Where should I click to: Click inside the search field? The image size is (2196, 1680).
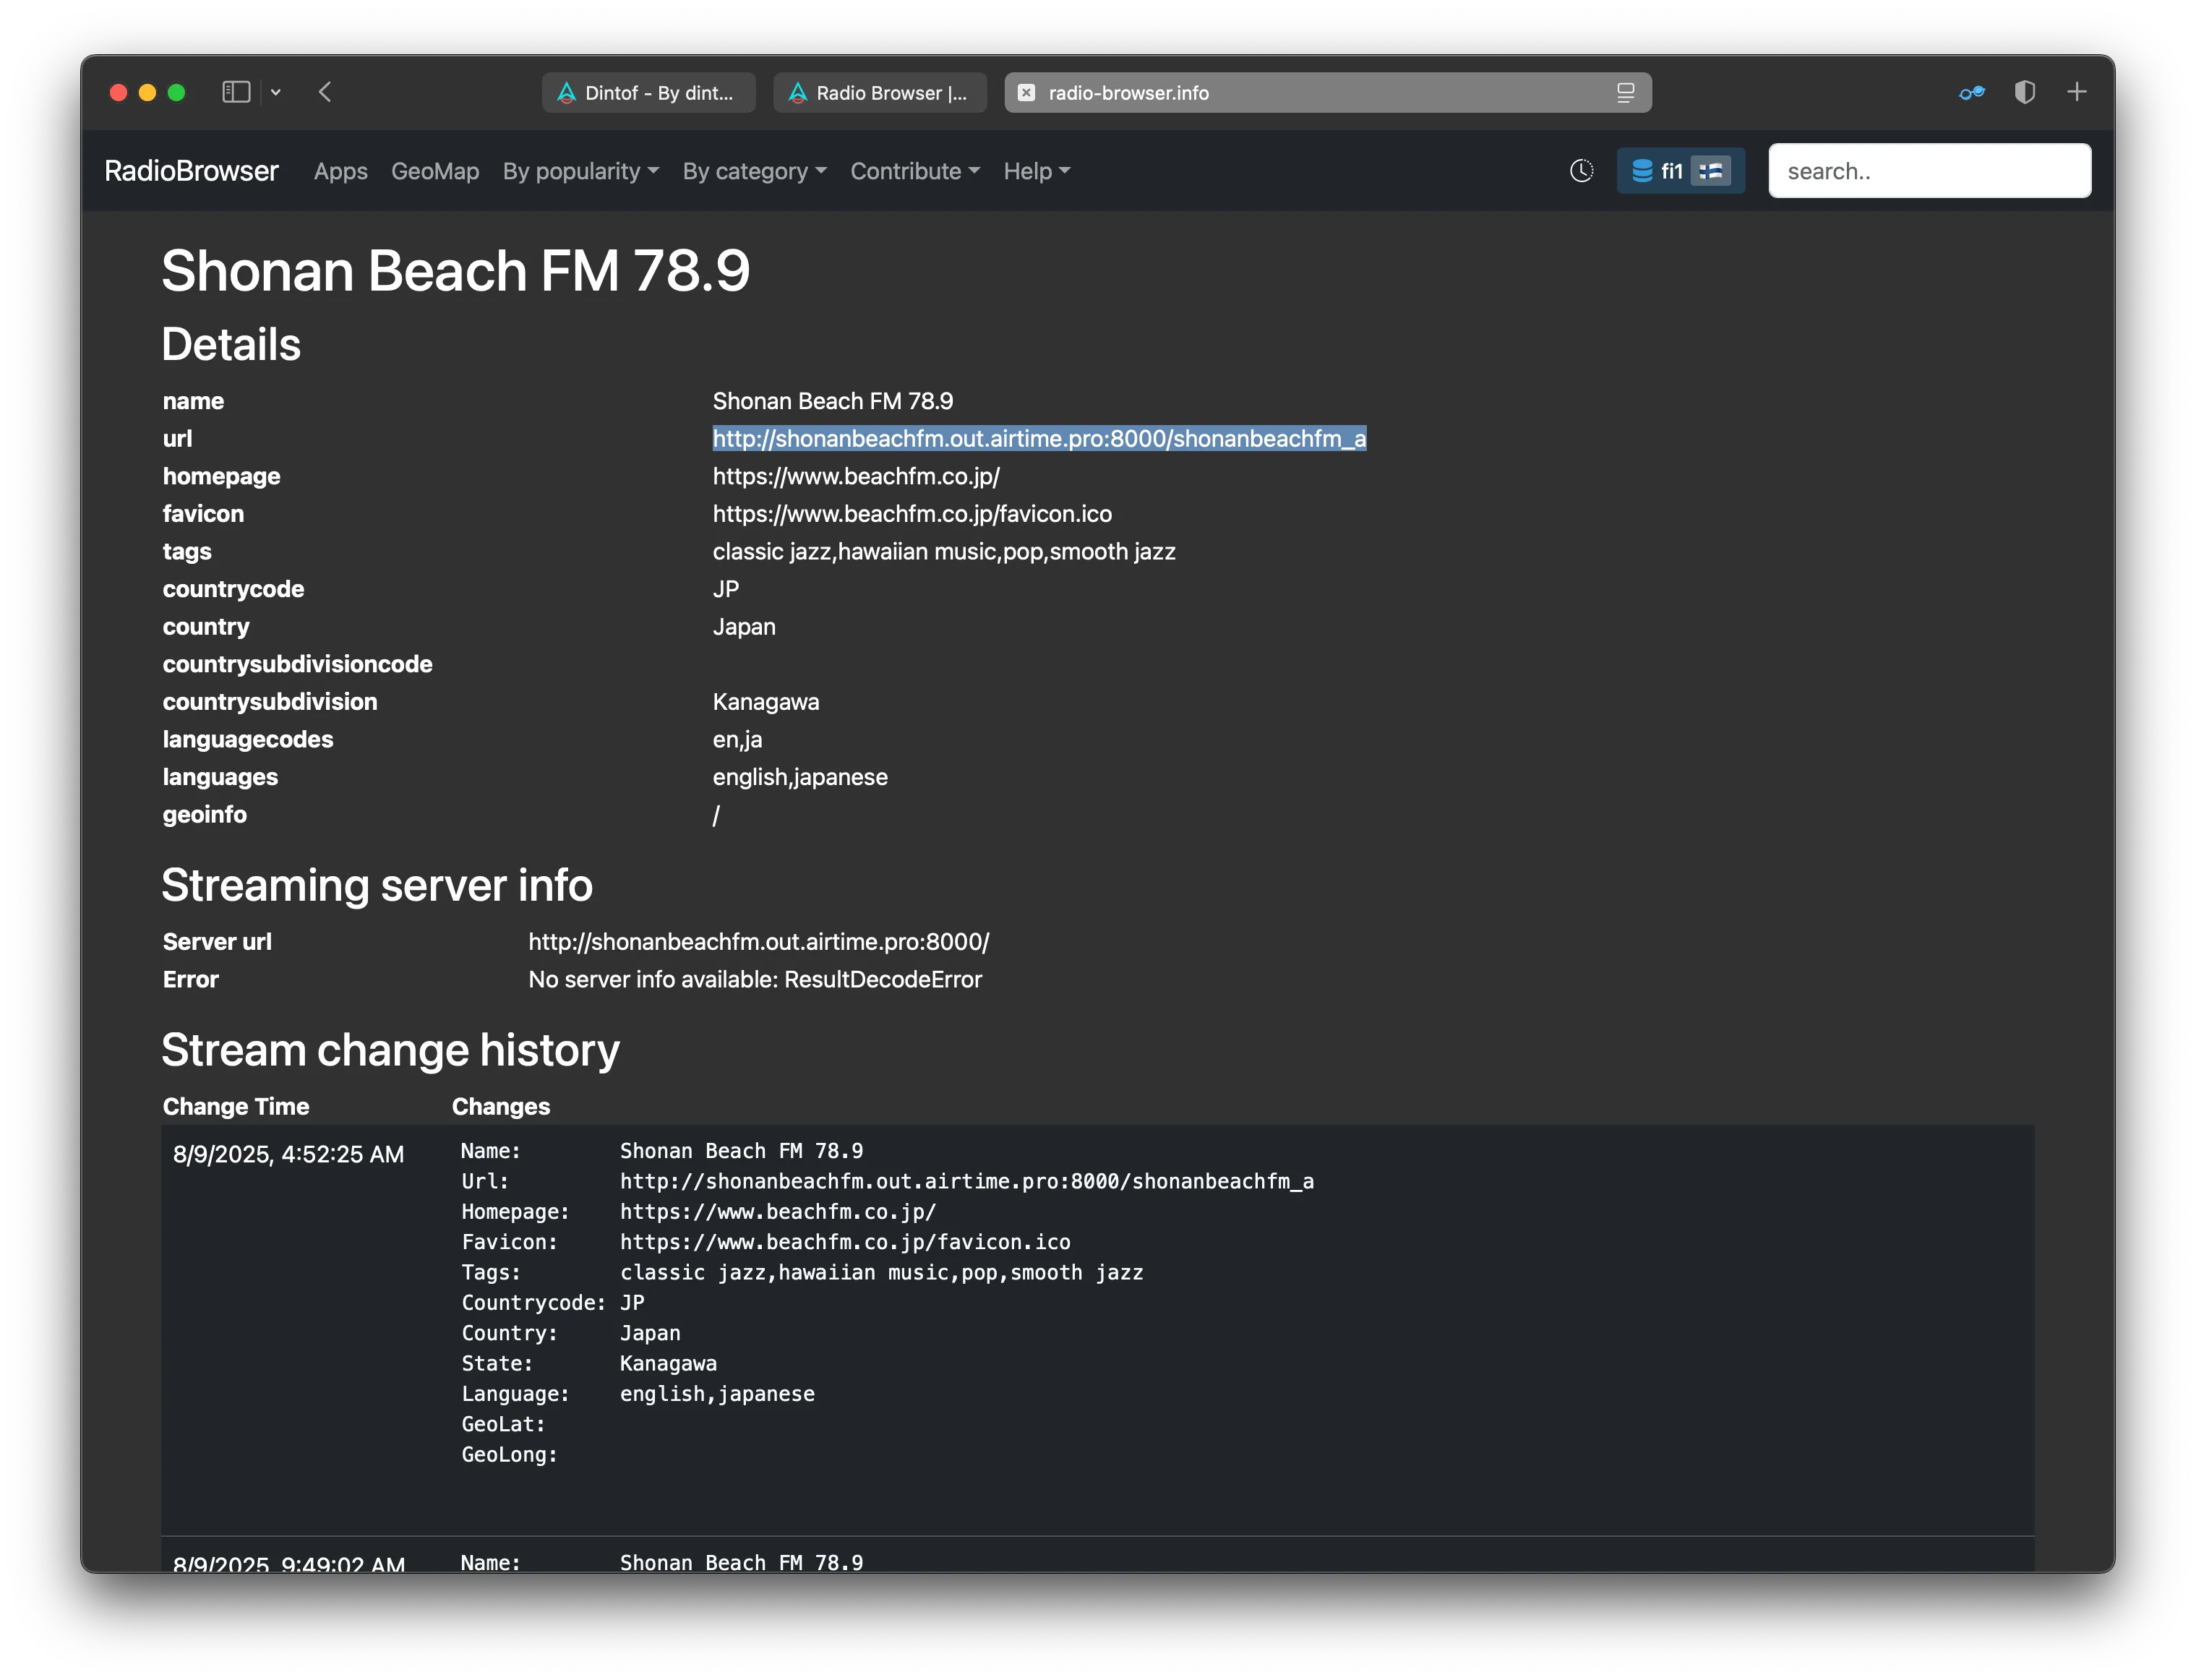(1929, 170)
